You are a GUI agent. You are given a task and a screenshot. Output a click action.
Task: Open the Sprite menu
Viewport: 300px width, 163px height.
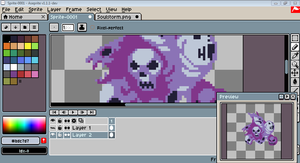click(x=35, y=10)
